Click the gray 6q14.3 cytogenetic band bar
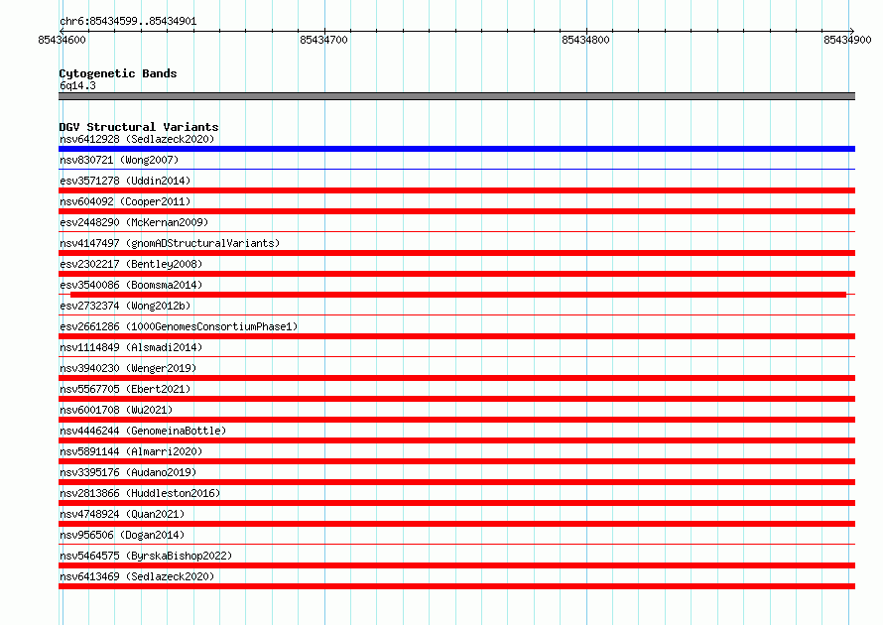This screenshot has height=625, width=883. [456, 96]
